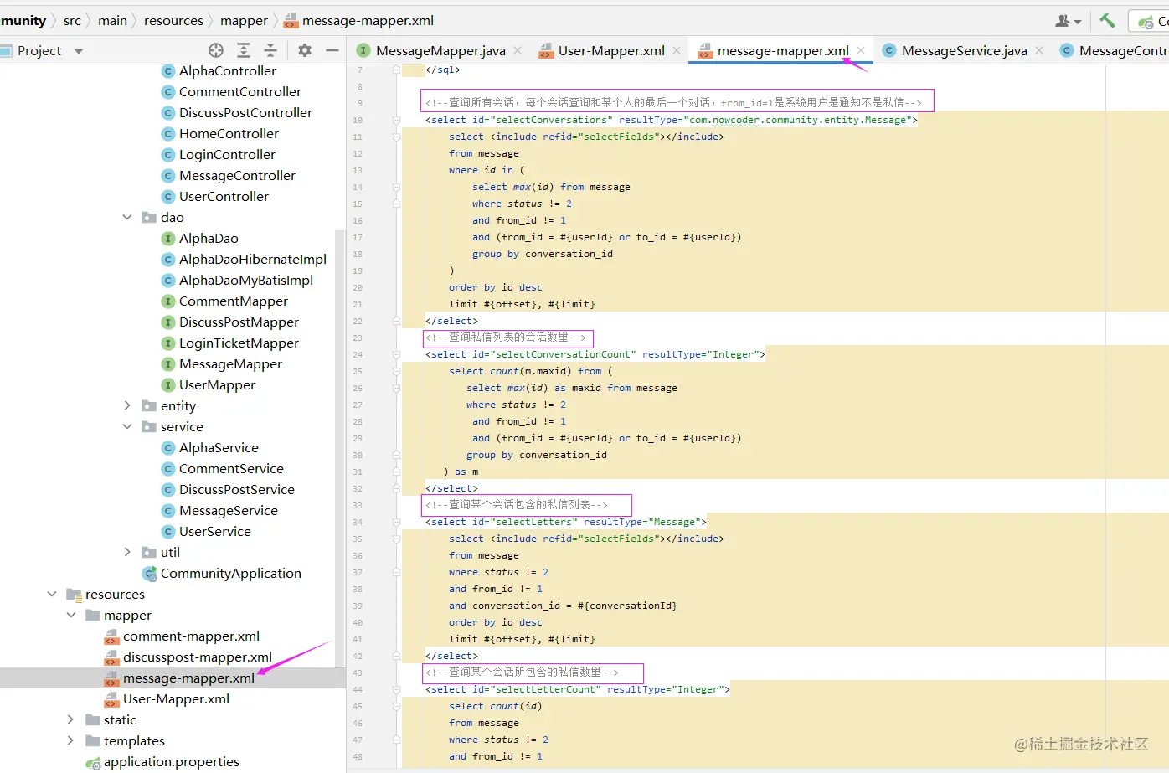1169x773 pixels.
Task: Switch to MessageMapper.java tab
Action: point(440,51)
